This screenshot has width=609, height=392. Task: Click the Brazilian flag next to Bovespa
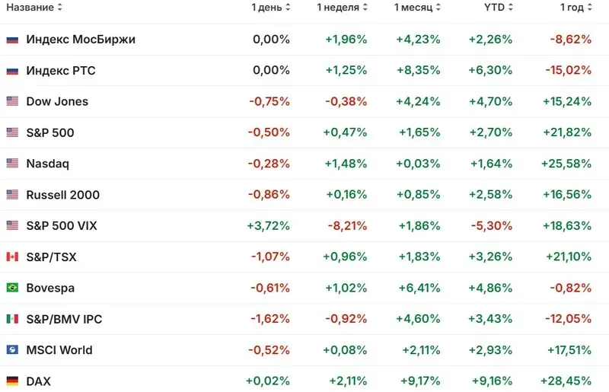[12, 288]
